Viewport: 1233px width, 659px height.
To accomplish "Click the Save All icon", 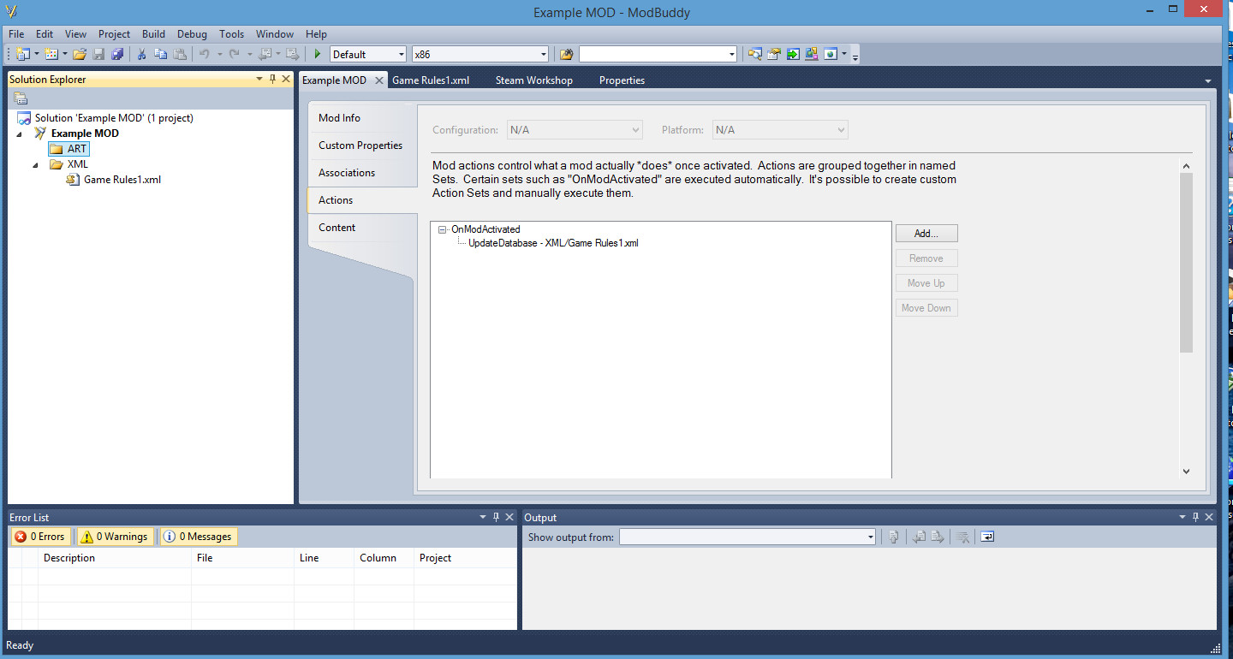I will click(x=117, y=54).
